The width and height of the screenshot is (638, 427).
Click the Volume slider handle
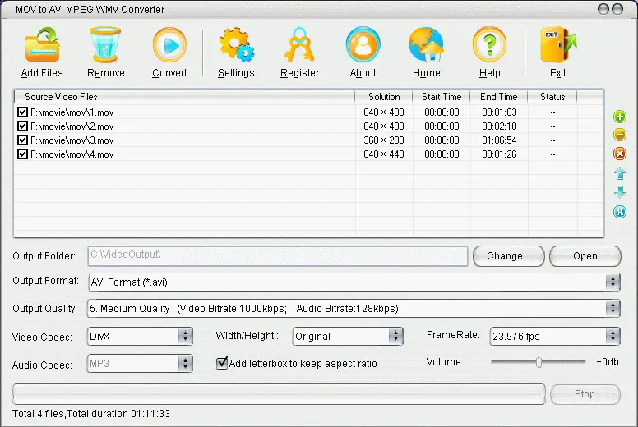coord(539,362)
